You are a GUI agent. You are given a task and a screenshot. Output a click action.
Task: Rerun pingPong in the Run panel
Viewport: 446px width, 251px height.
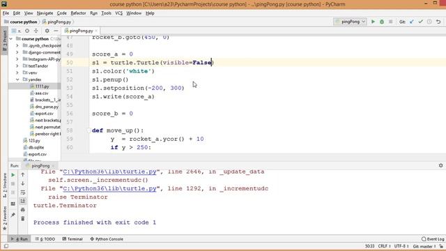(13, 175)
